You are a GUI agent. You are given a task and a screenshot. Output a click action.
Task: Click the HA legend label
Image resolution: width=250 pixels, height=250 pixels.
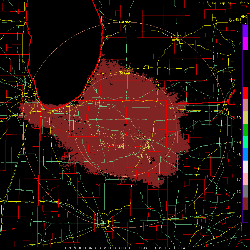[x=238, y=93]
